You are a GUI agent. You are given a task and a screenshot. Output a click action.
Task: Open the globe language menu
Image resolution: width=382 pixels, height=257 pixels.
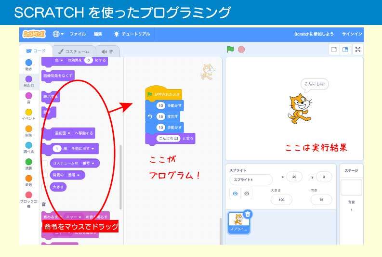58,34
